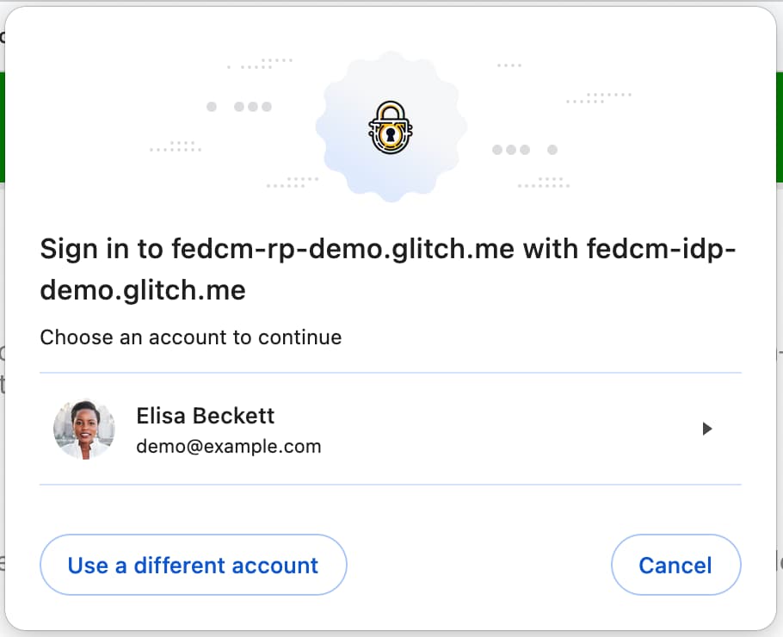
Task: Click the divider line above the account row
Action: click(391, 373)
